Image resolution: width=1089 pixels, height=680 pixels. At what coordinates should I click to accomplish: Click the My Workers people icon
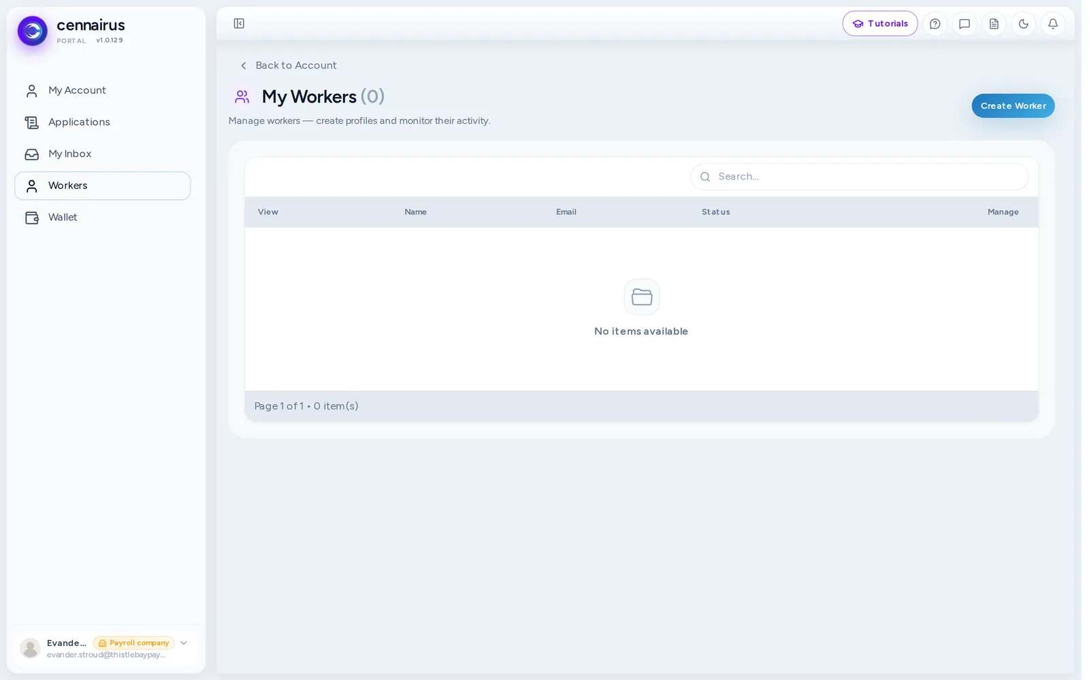(x=242, y=97)
